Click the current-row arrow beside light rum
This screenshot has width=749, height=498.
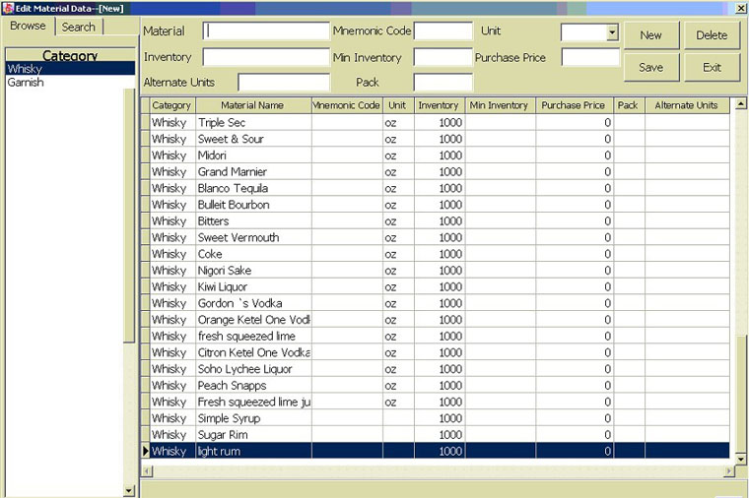145,452
